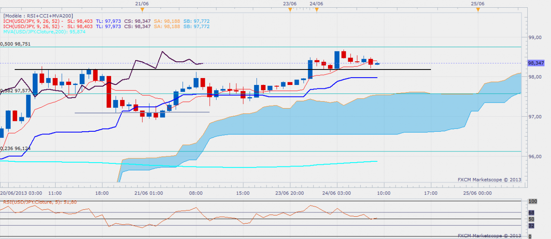Select the orange date marker for 23/06
The image size is (551, 239).
pyautogui.click(x=290, y=9)
